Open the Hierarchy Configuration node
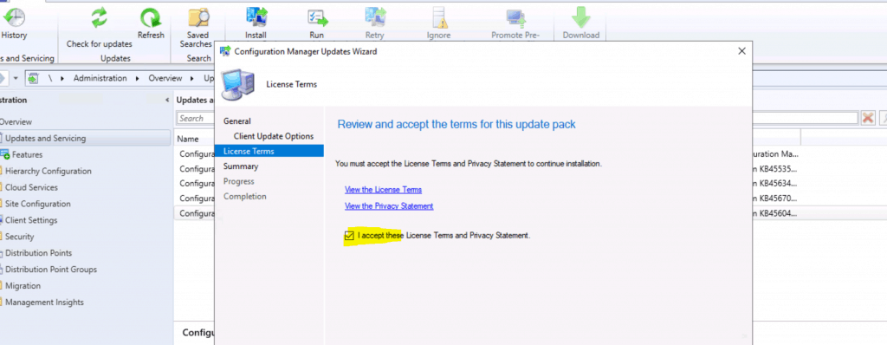Viewport: 887px width, 345px height. (49, 171)
